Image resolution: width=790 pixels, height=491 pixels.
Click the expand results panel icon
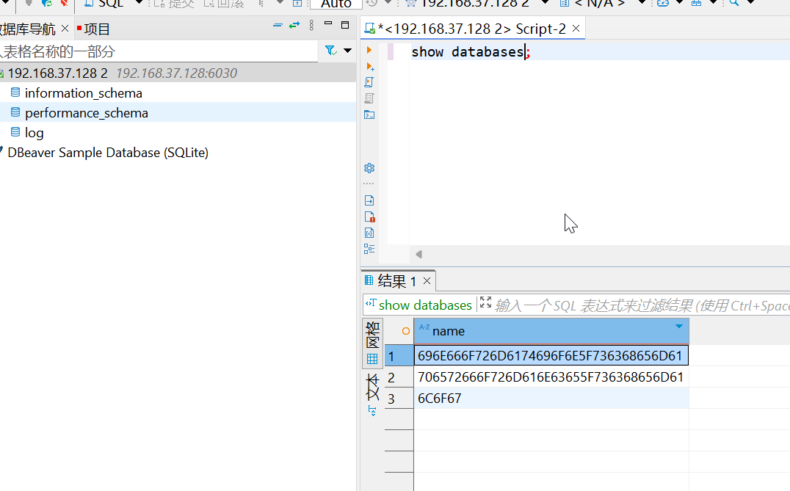pos(485,303)
